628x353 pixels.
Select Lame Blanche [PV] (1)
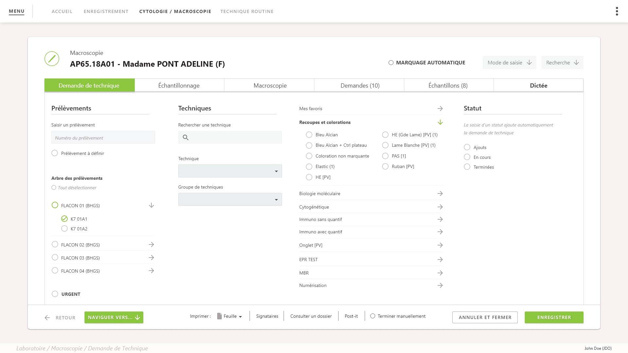(385, 145)
